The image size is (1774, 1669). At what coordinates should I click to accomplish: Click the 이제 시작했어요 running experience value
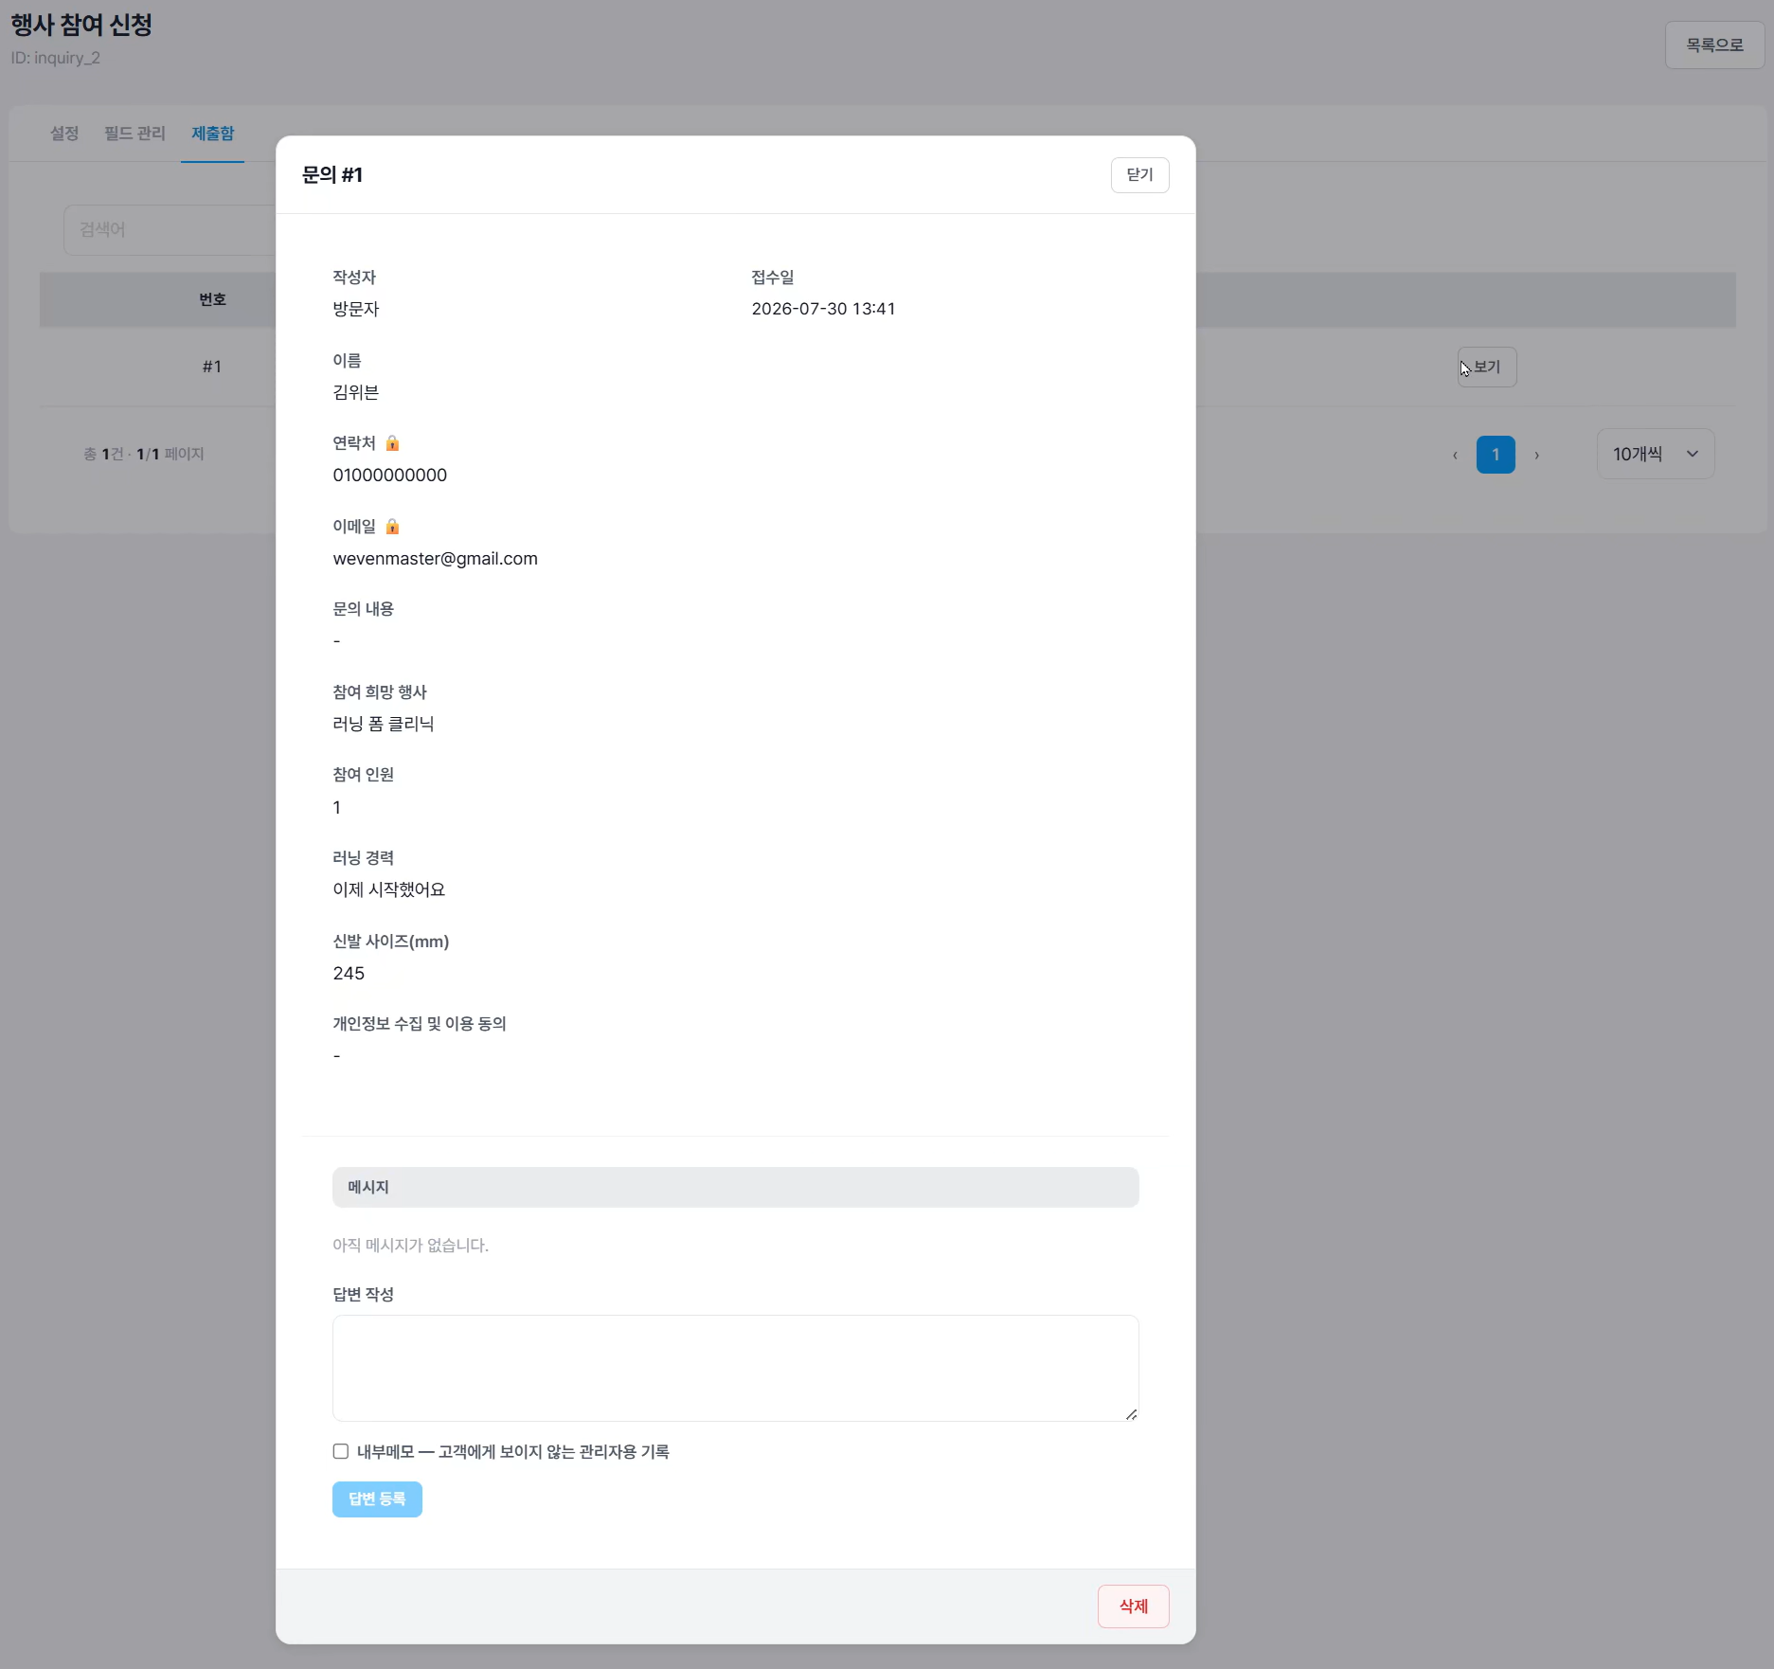pos(388,889)
